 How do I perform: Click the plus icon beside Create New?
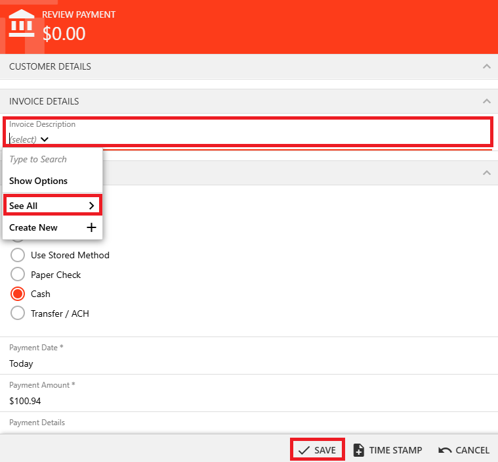coord(91,227)
